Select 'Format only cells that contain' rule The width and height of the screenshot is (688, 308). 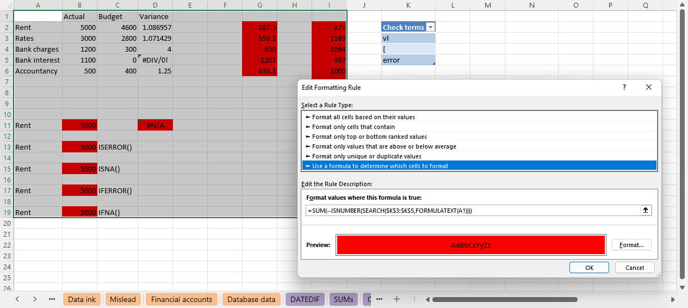(x=354, y=127)
